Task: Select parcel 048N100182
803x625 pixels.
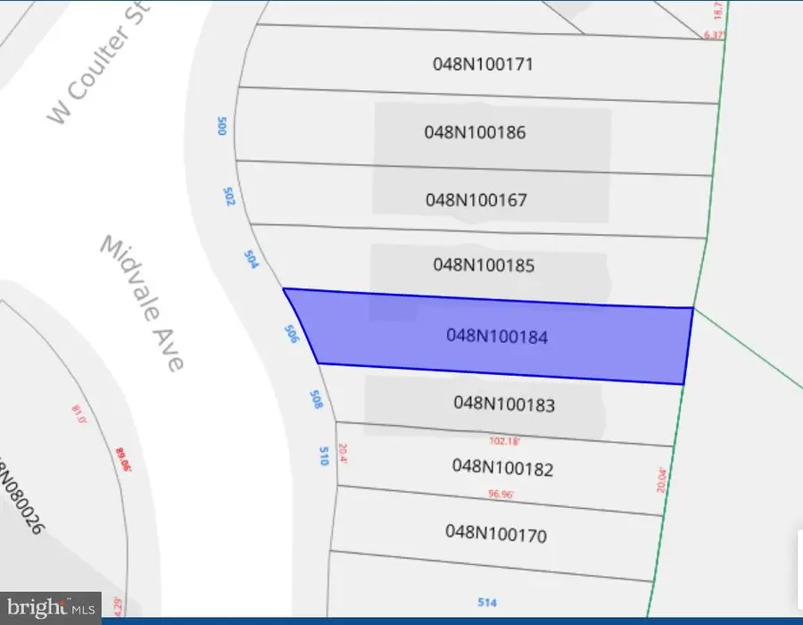Action: point(502,467)
